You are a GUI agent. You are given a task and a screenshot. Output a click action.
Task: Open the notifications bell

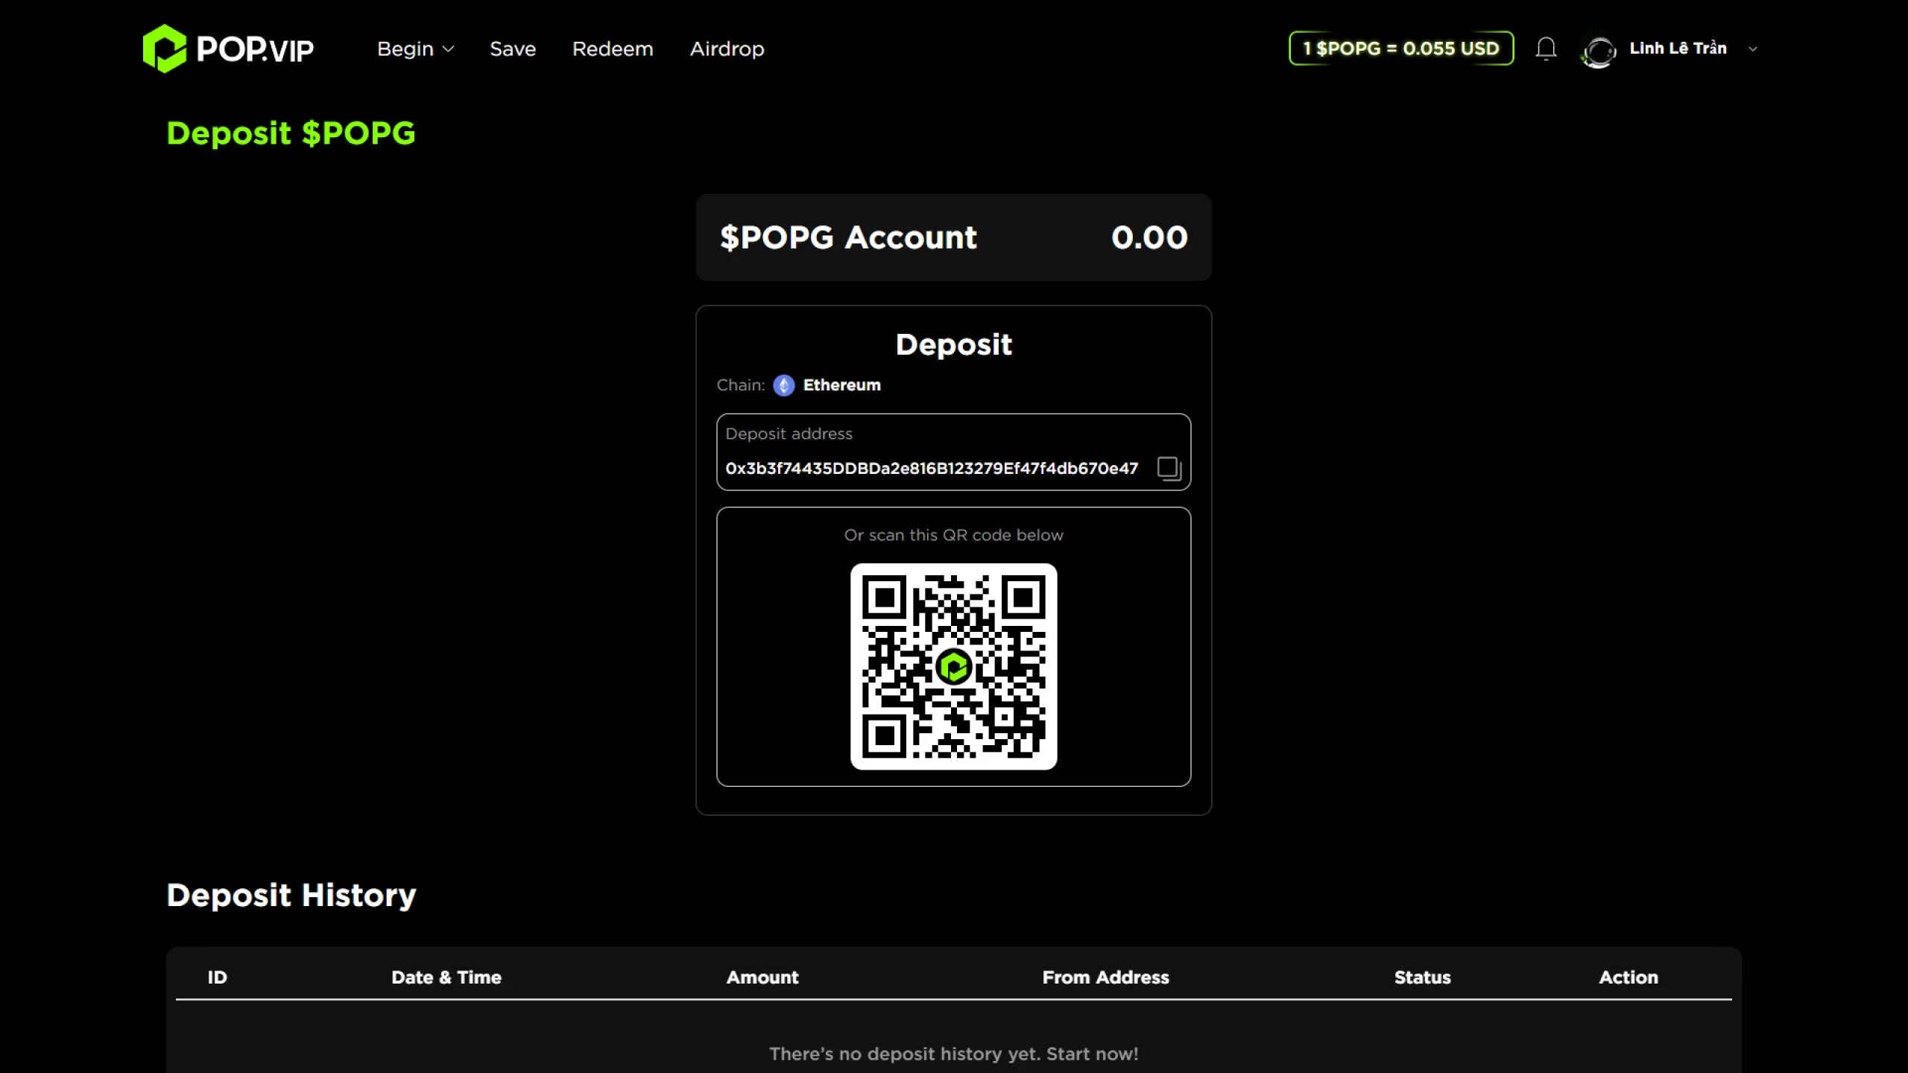(1546, 48)
